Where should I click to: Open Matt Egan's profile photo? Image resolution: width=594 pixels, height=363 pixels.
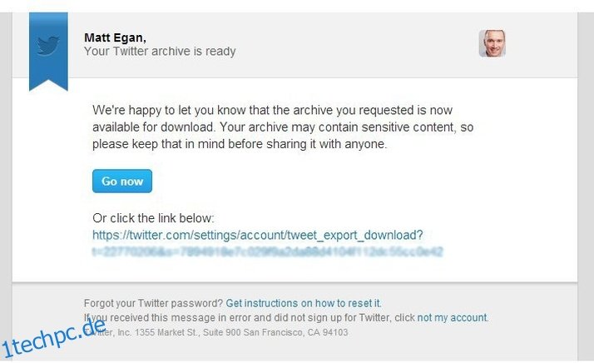point(493,43)
